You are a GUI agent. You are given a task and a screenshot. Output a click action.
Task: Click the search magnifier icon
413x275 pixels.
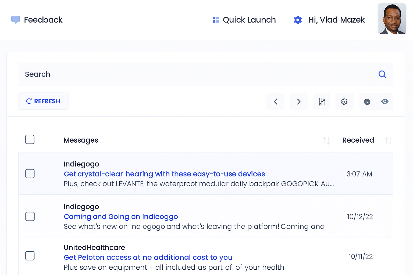coord(382,74)
